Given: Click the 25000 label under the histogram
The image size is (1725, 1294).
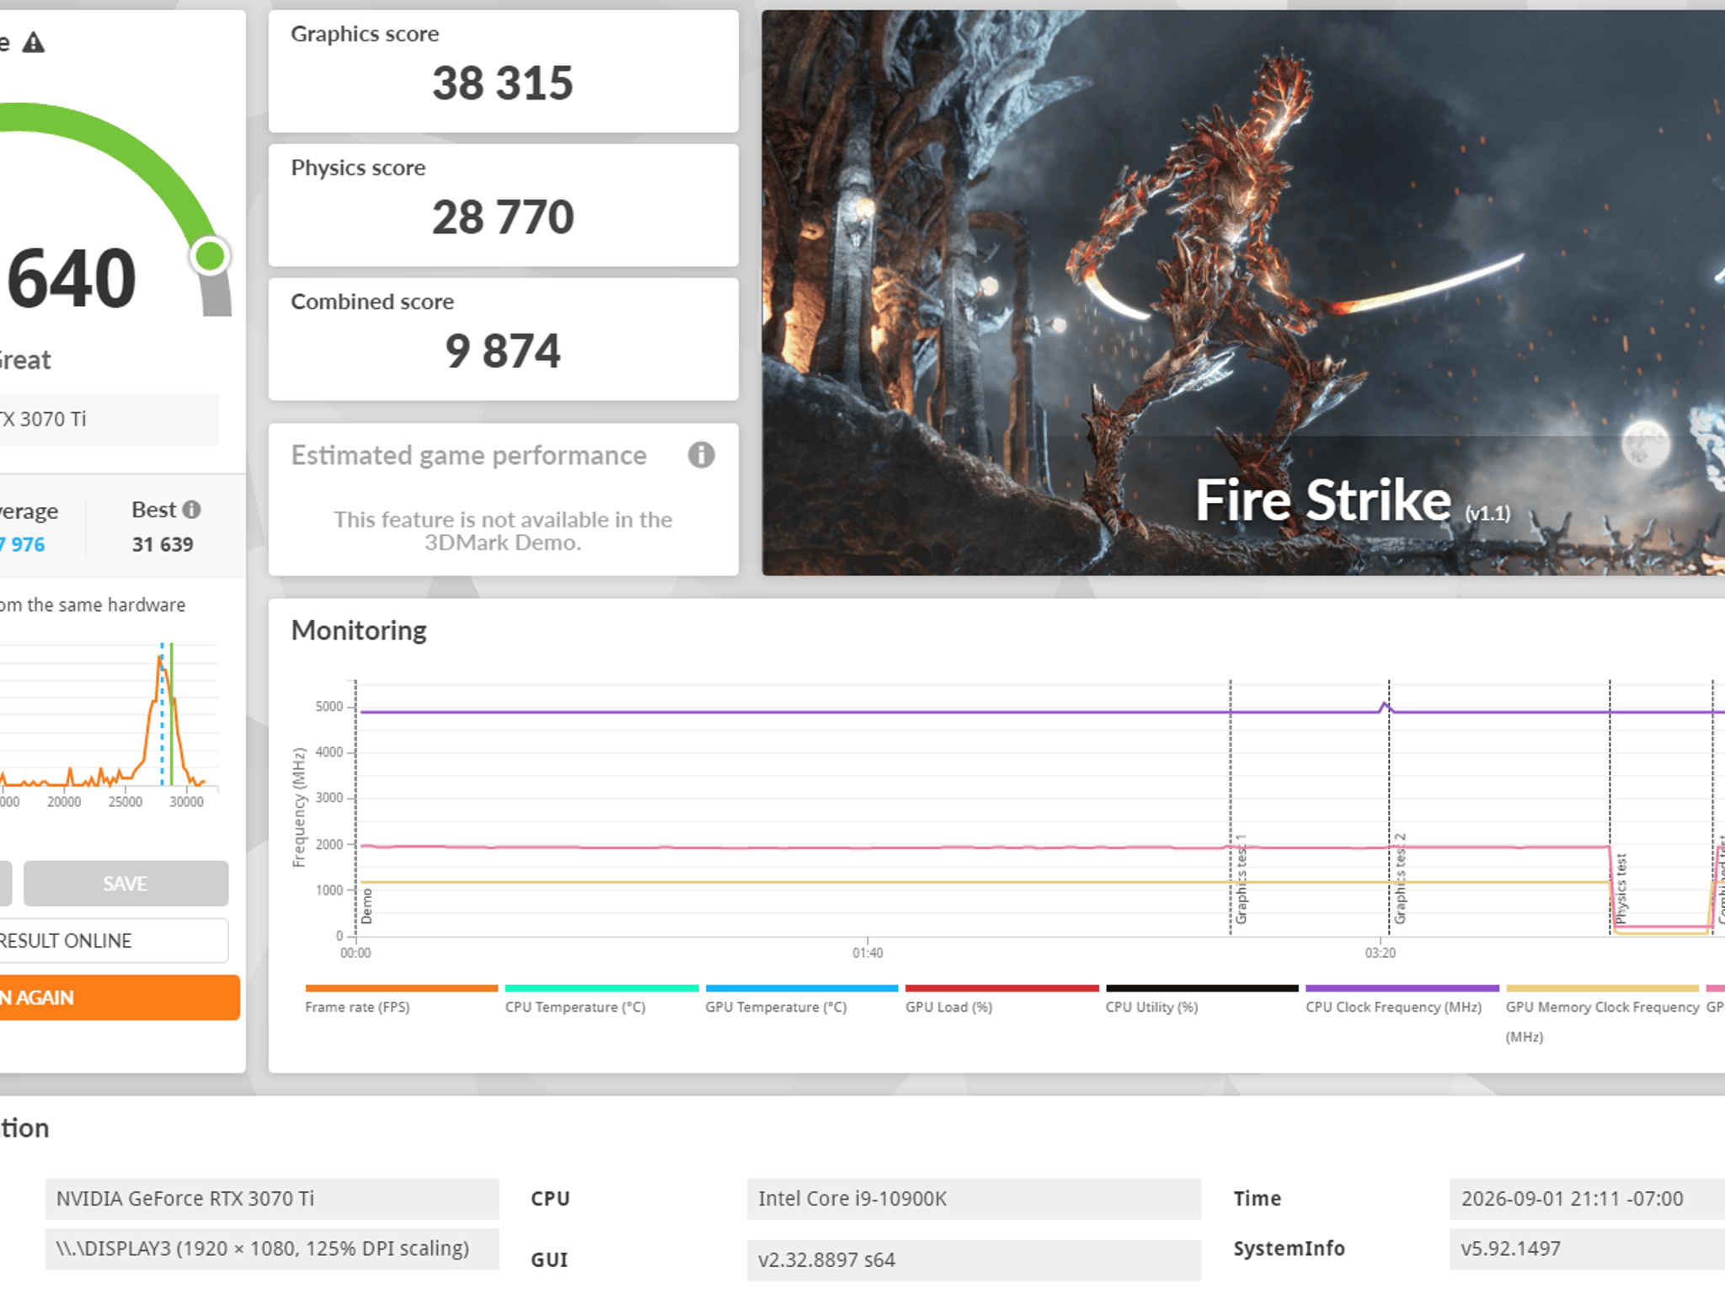Looking at the screenshot, I should tap(126, 801).
